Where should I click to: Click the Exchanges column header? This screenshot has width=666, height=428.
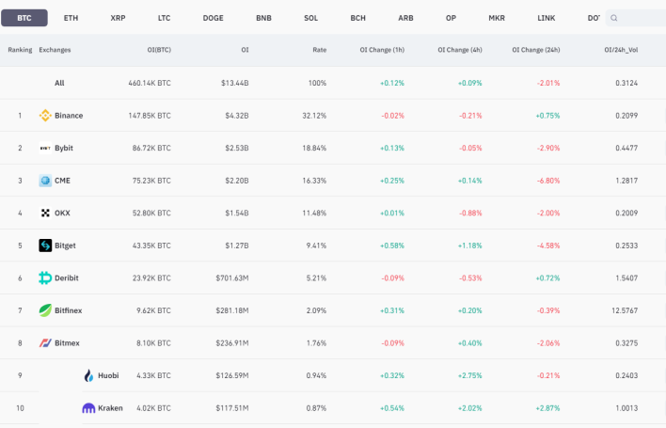click(55, 50)
